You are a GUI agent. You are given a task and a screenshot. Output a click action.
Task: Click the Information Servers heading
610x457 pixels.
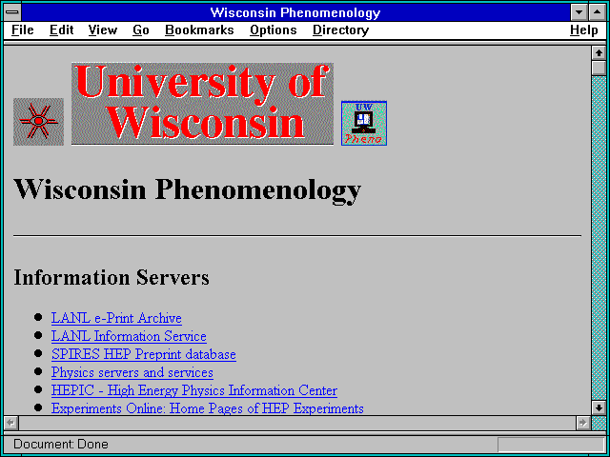point(112,277)
